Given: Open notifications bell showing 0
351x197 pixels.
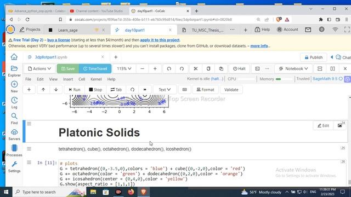Looking at the screenshot, I should click(x=322, y=29).
